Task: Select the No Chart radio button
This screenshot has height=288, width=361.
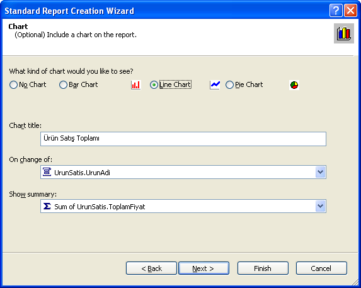Action: coord(13,84)
